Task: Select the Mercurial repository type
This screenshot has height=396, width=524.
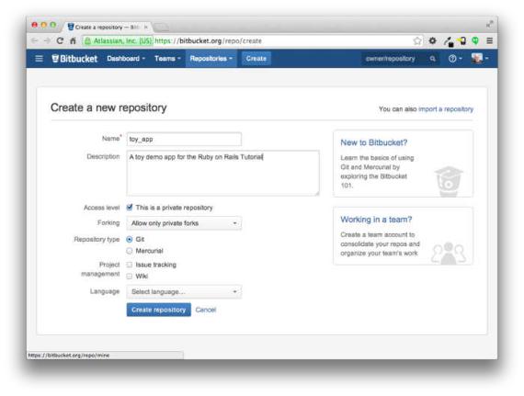Action: point(130,251)
